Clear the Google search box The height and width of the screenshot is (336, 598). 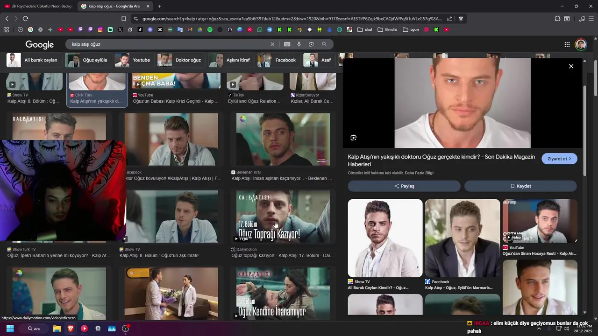(272, 44)
